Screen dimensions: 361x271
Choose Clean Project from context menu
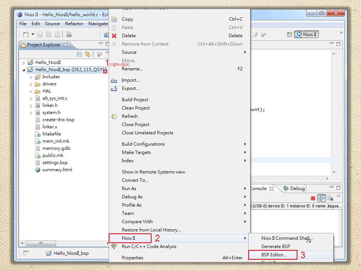[x=180, y=108]
